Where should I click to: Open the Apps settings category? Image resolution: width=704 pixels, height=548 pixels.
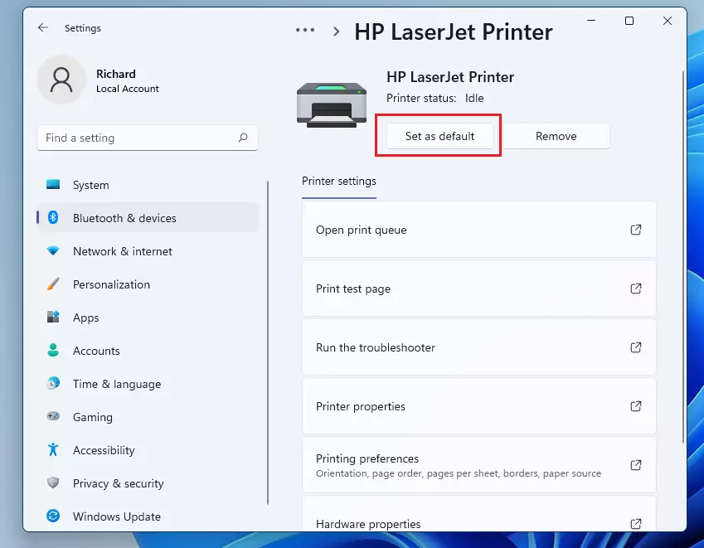click(148, 318)
